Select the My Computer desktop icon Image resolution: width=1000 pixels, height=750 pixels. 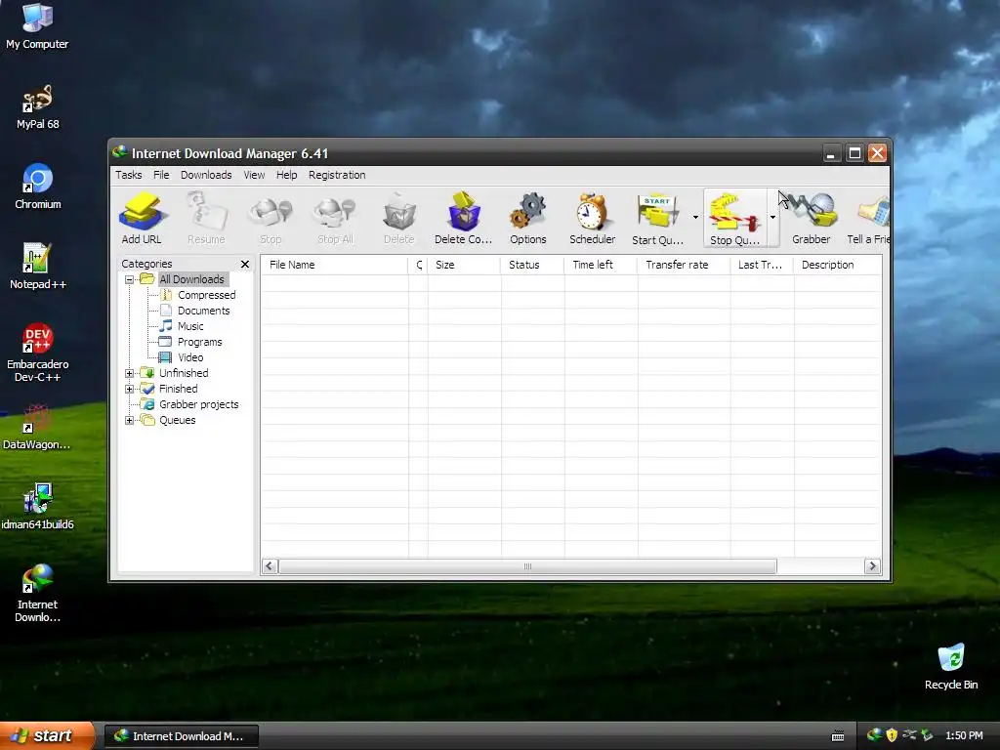coord(38,26)
